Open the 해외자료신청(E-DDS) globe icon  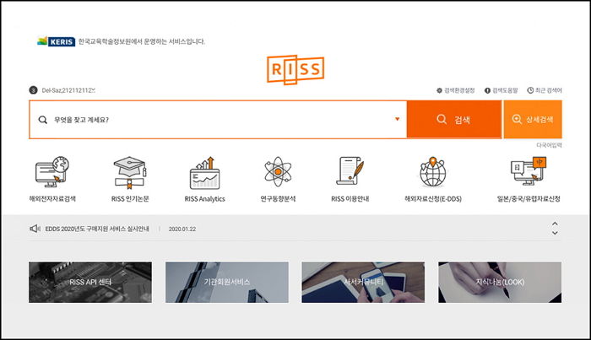[432, 172]
